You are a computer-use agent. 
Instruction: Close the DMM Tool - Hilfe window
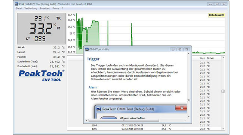(187, 49)
